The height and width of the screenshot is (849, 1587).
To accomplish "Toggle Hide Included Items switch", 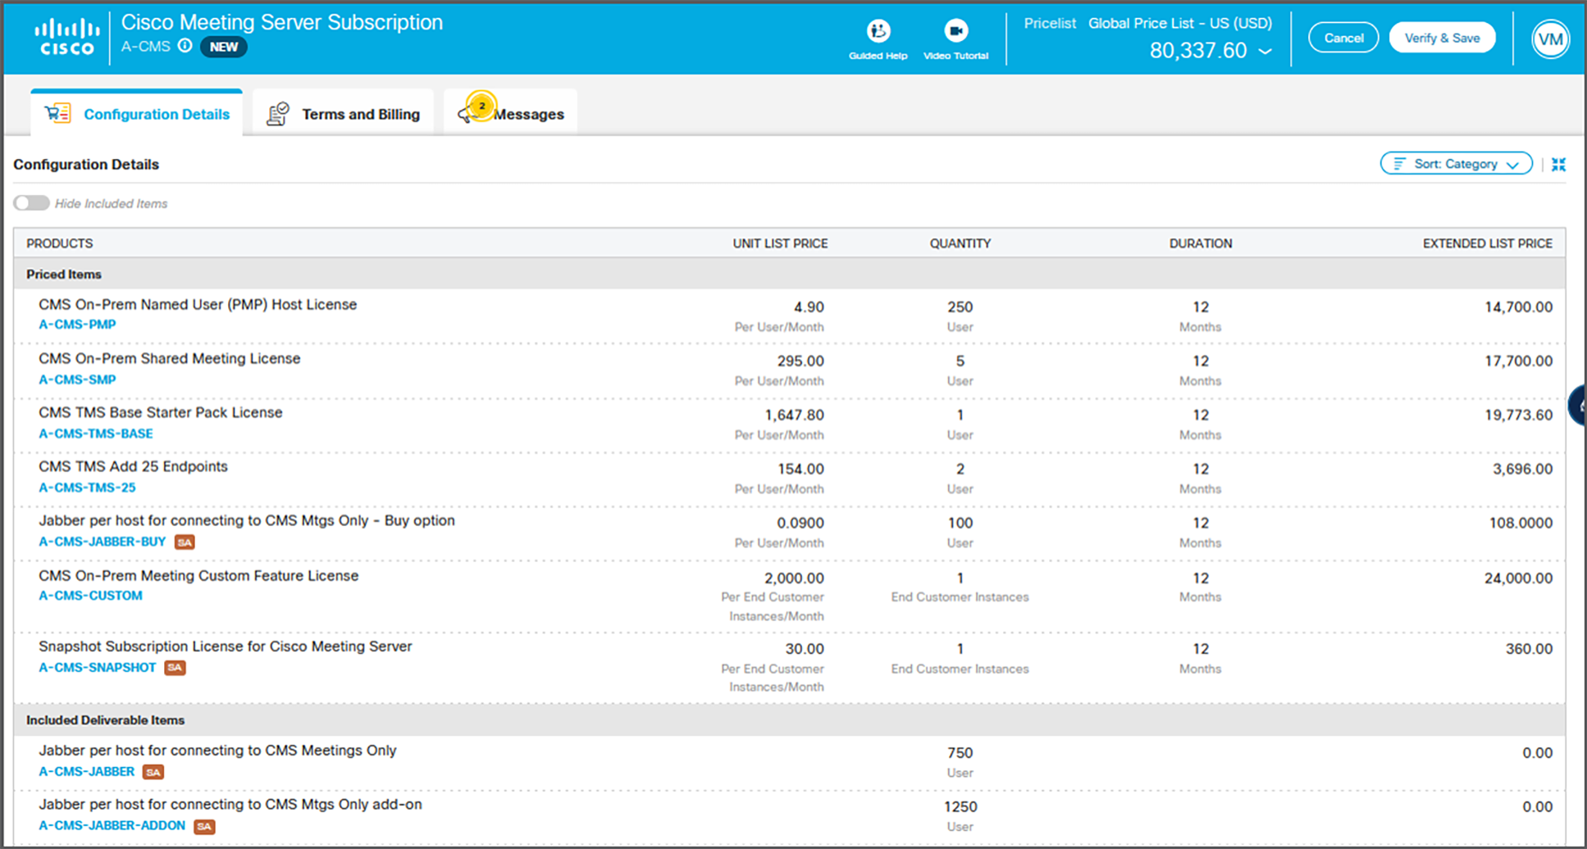I will click(x=31, y=203).
